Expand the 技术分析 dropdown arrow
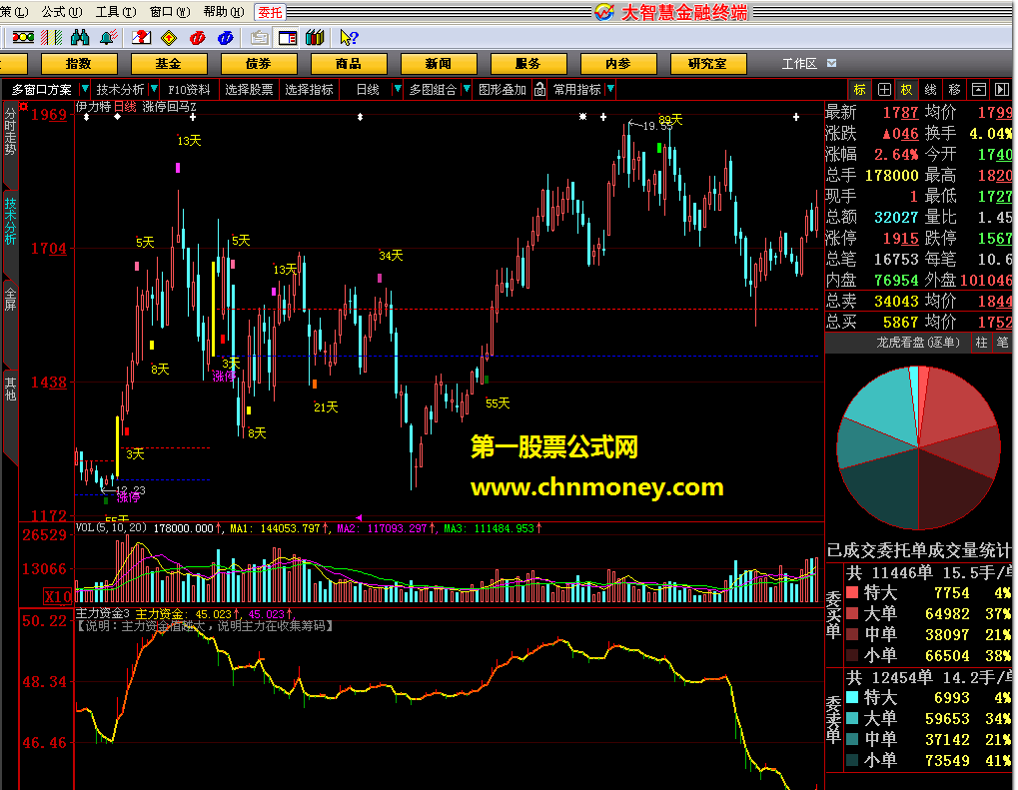1018x790 pixels. click(x=154, y=89)
